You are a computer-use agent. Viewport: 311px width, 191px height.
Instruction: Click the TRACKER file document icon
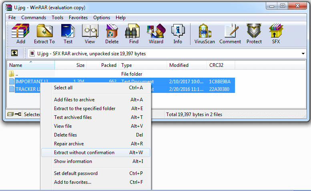(x=12, y=89)
